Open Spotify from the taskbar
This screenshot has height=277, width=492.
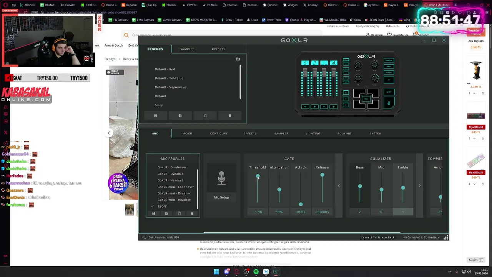tap(256, 272)
